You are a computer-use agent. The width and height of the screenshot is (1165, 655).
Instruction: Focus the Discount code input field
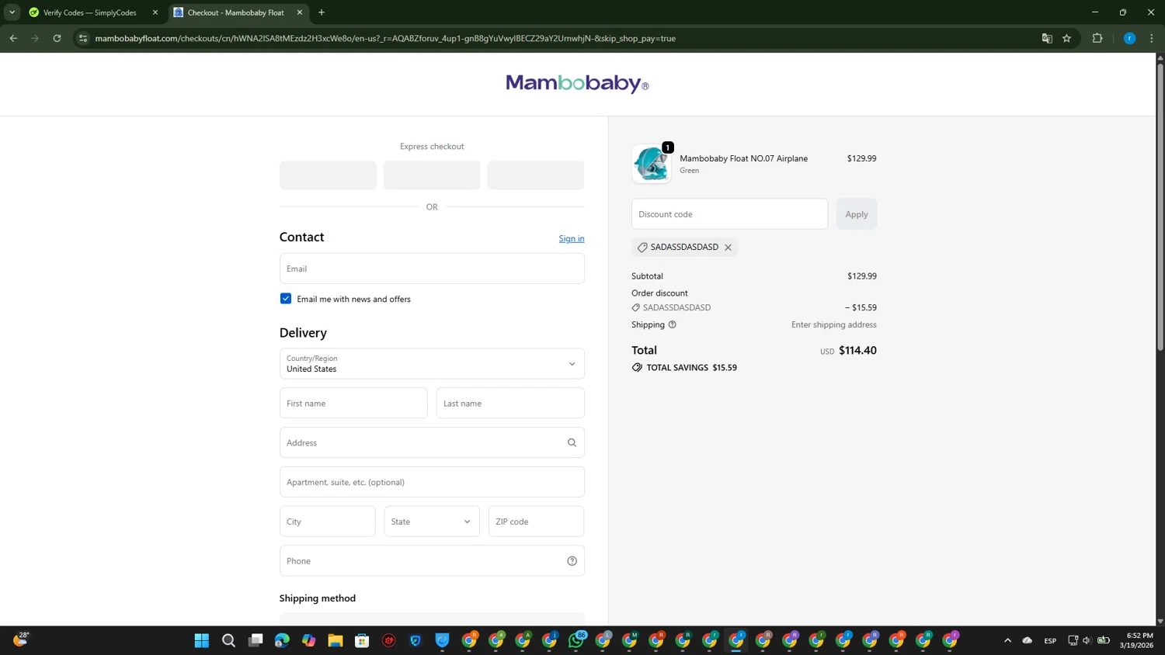pos(729,214)
